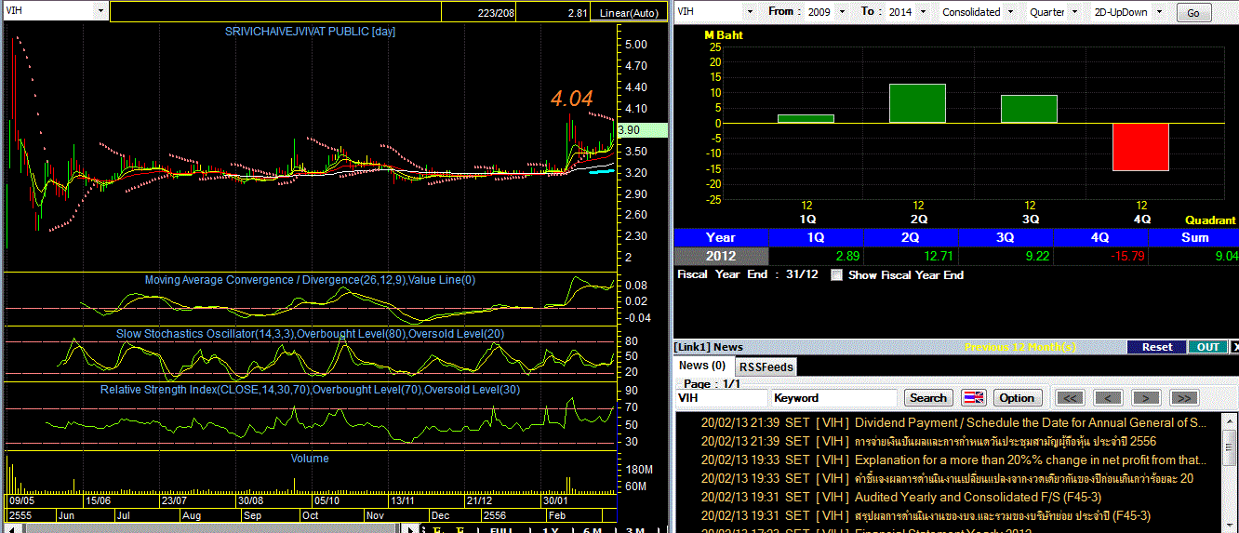This screenshot has height=533, width=1239.
Task: Open Explanation for more than 20% change news
Action: (x=1031, y=460)
